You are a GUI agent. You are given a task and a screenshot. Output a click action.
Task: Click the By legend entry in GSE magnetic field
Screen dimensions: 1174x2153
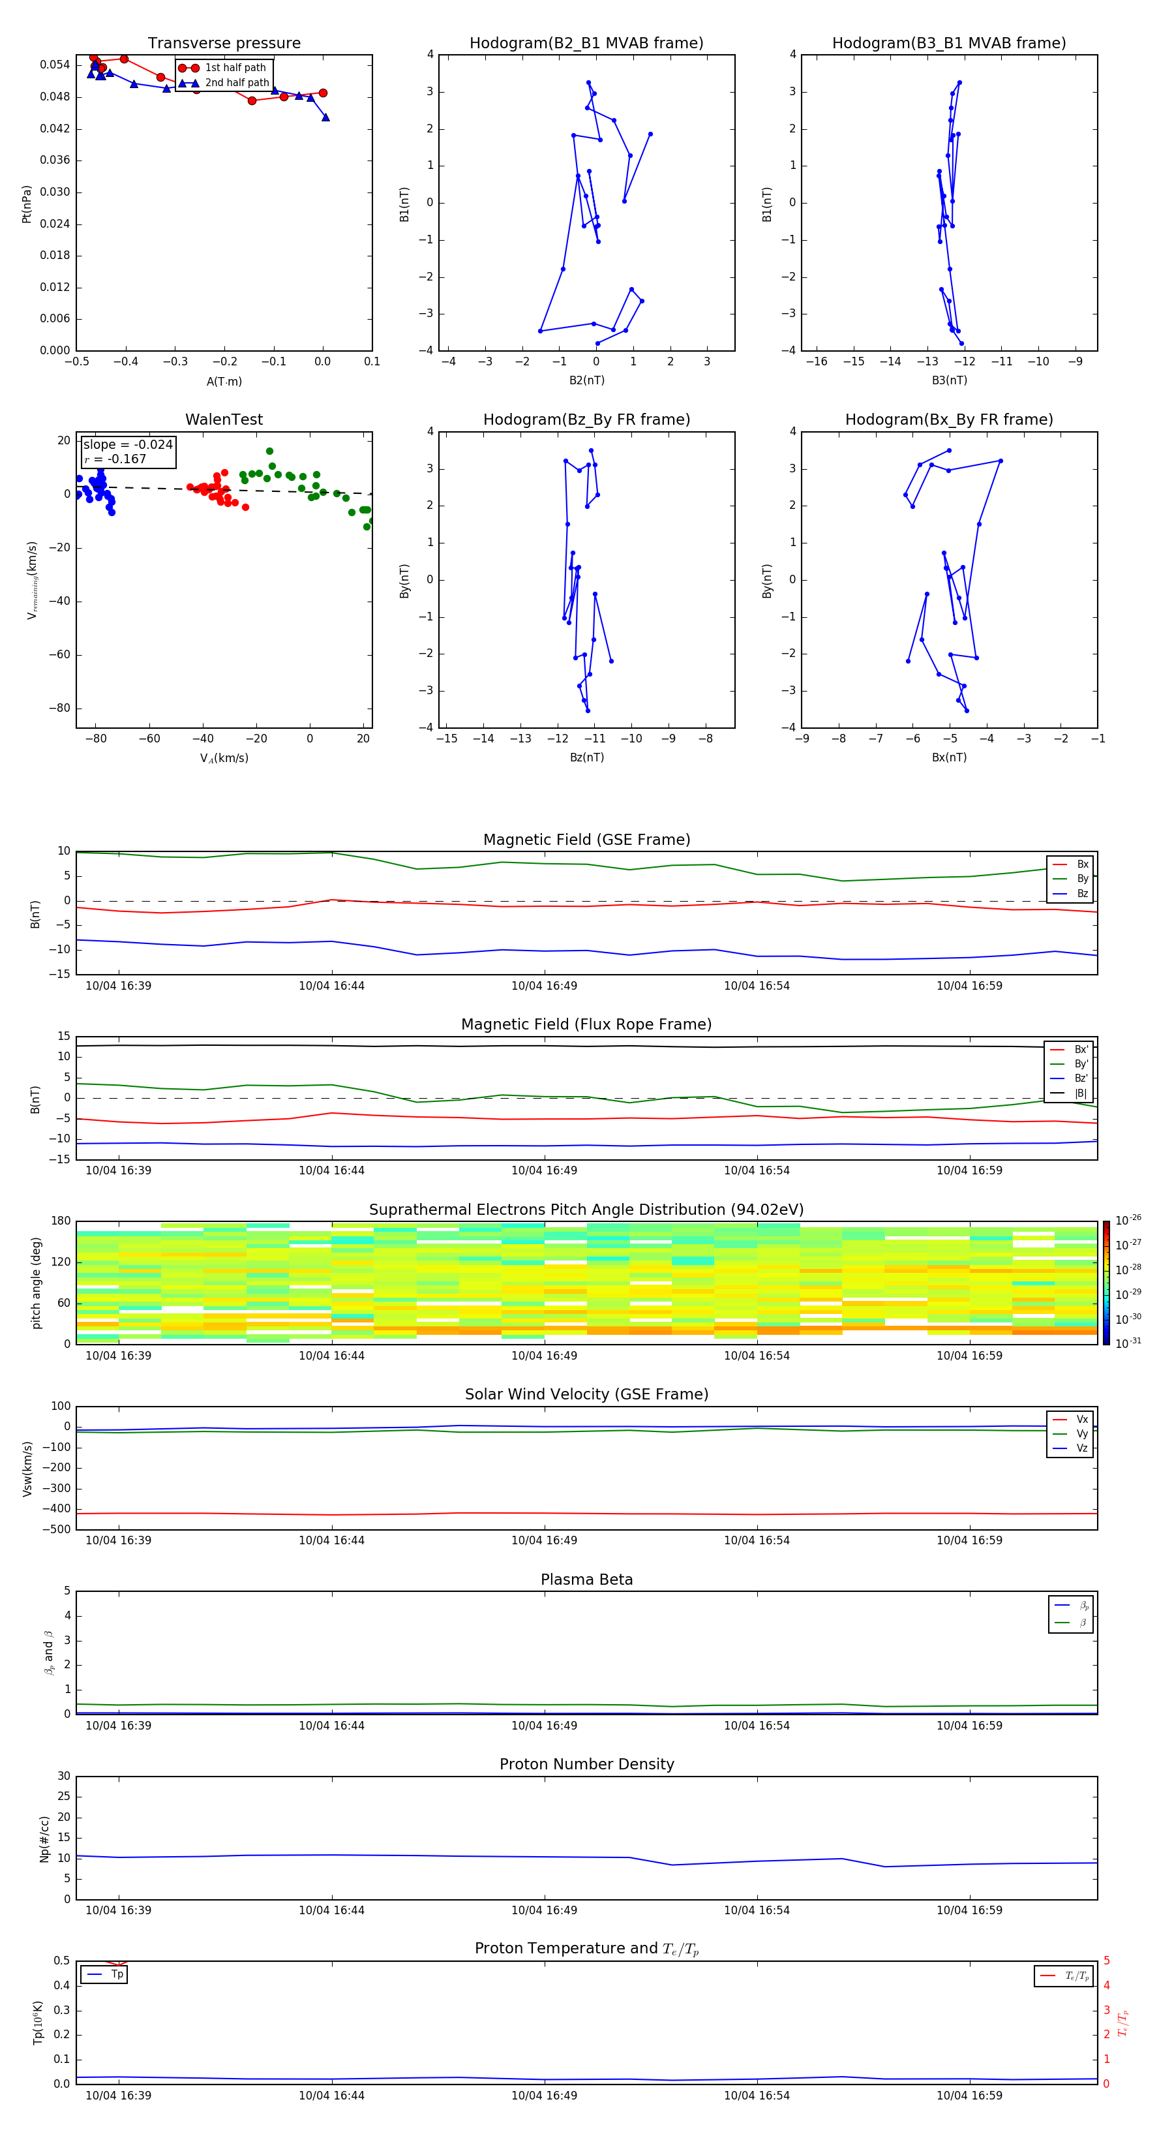[x=1070, y=879]
